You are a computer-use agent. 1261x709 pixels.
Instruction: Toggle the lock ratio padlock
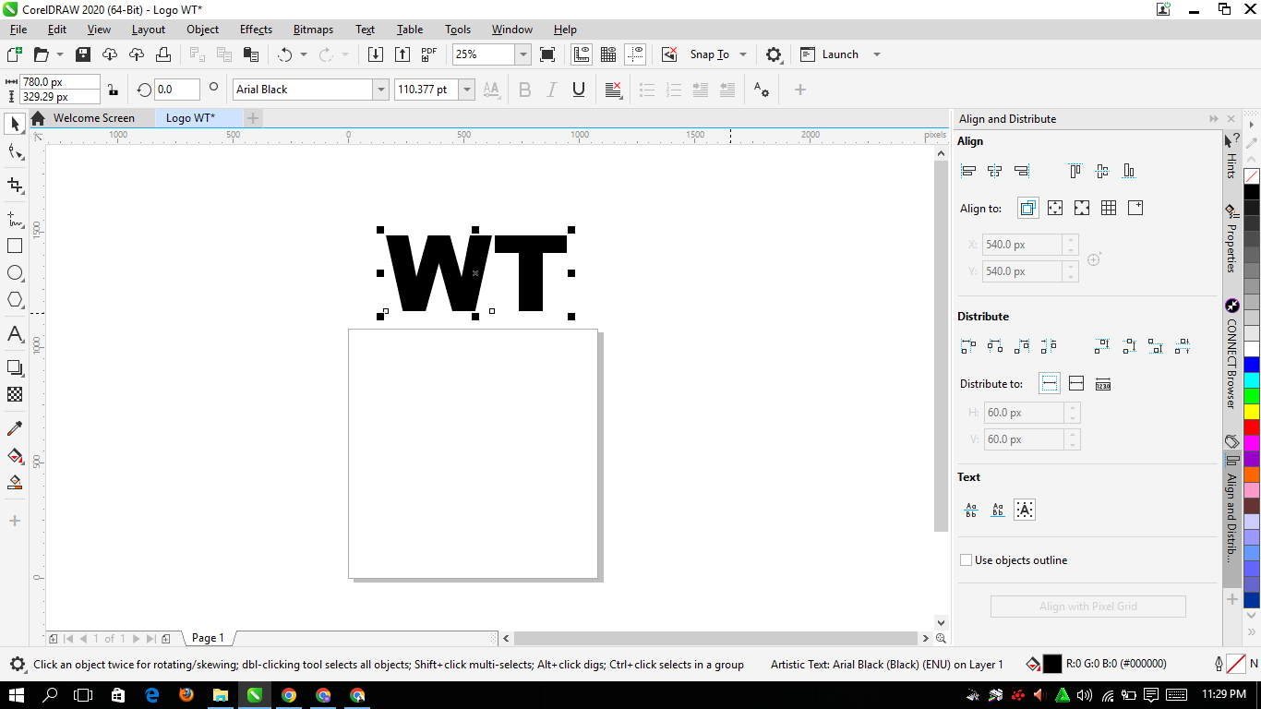(113, 90)
